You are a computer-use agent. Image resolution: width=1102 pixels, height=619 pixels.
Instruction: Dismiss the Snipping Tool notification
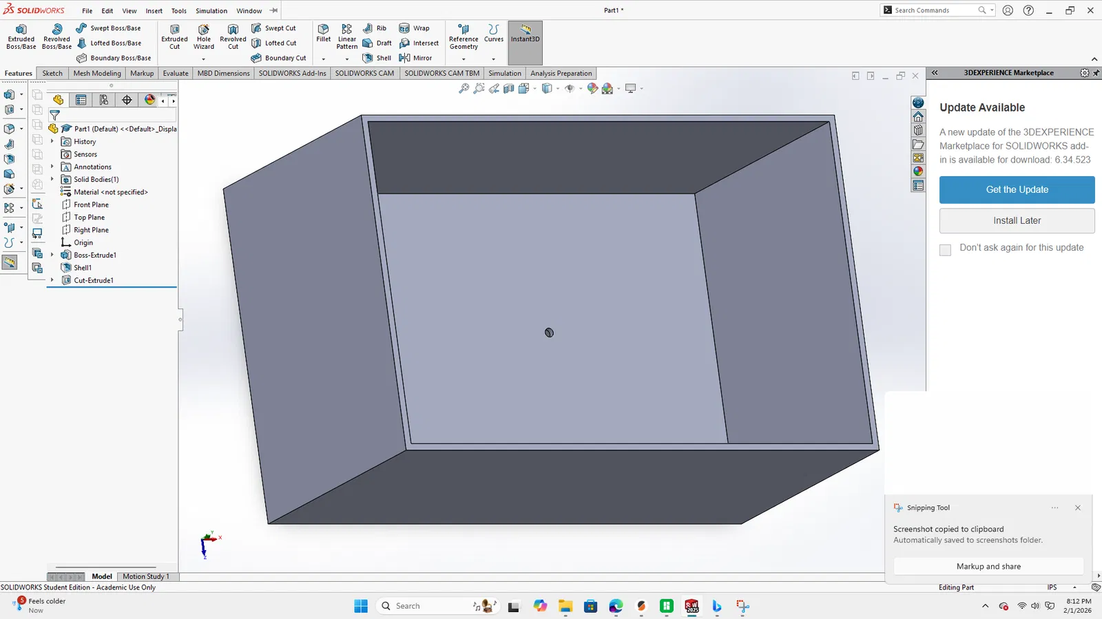point(1078,508)
